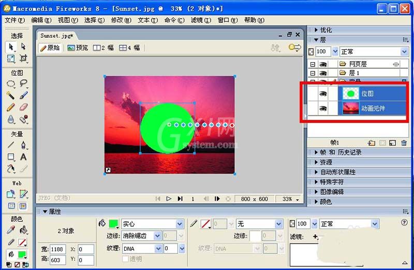
Task: Click the 宽 width input field
Action: tap(58, 249)
